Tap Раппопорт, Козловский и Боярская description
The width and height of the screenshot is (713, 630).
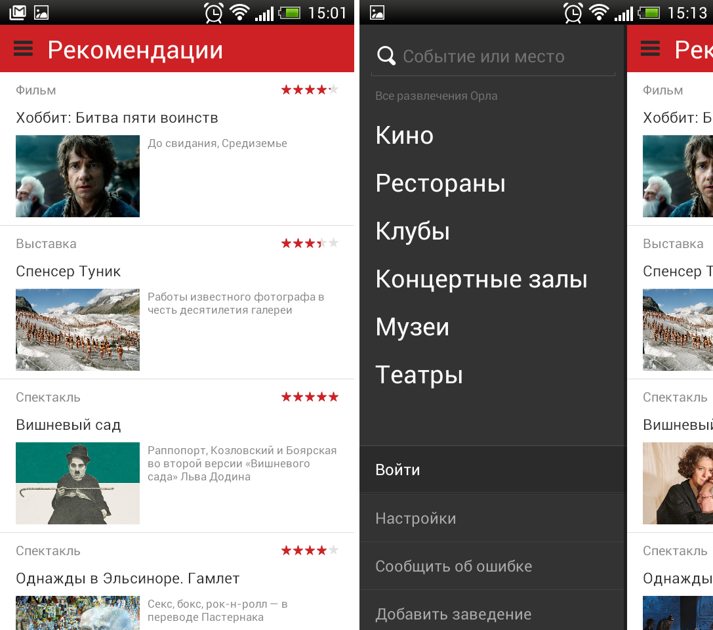[242, 463]
